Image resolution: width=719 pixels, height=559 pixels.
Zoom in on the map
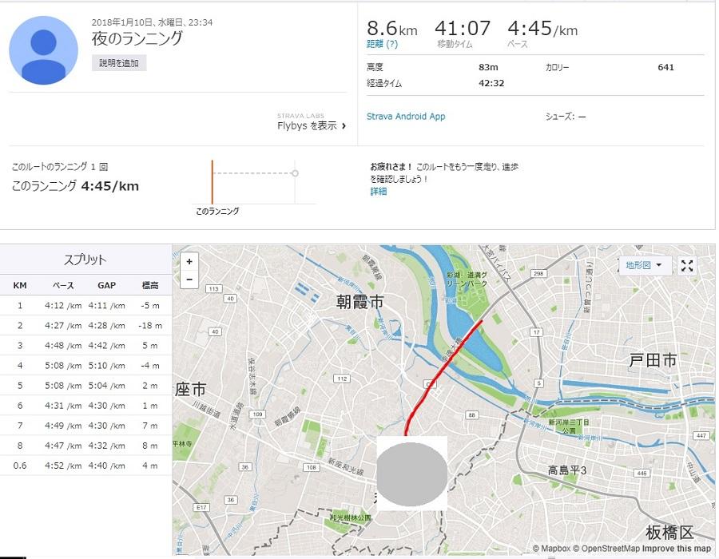189,262
